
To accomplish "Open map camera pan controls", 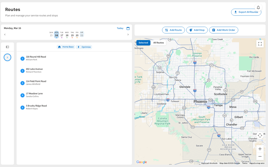I will point(260,136).
